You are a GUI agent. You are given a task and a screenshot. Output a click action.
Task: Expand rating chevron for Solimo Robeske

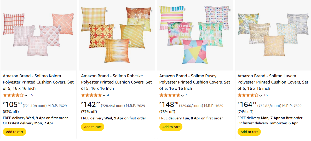[x=104, y=95]
